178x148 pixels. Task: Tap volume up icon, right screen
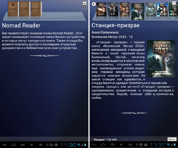point(130,145)
